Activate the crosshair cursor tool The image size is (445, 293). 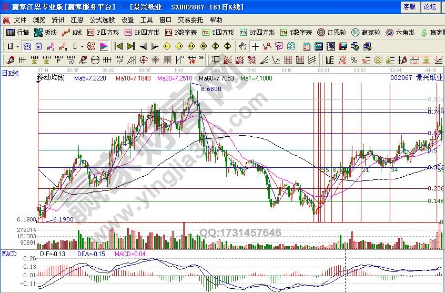[x=255, y=46]
